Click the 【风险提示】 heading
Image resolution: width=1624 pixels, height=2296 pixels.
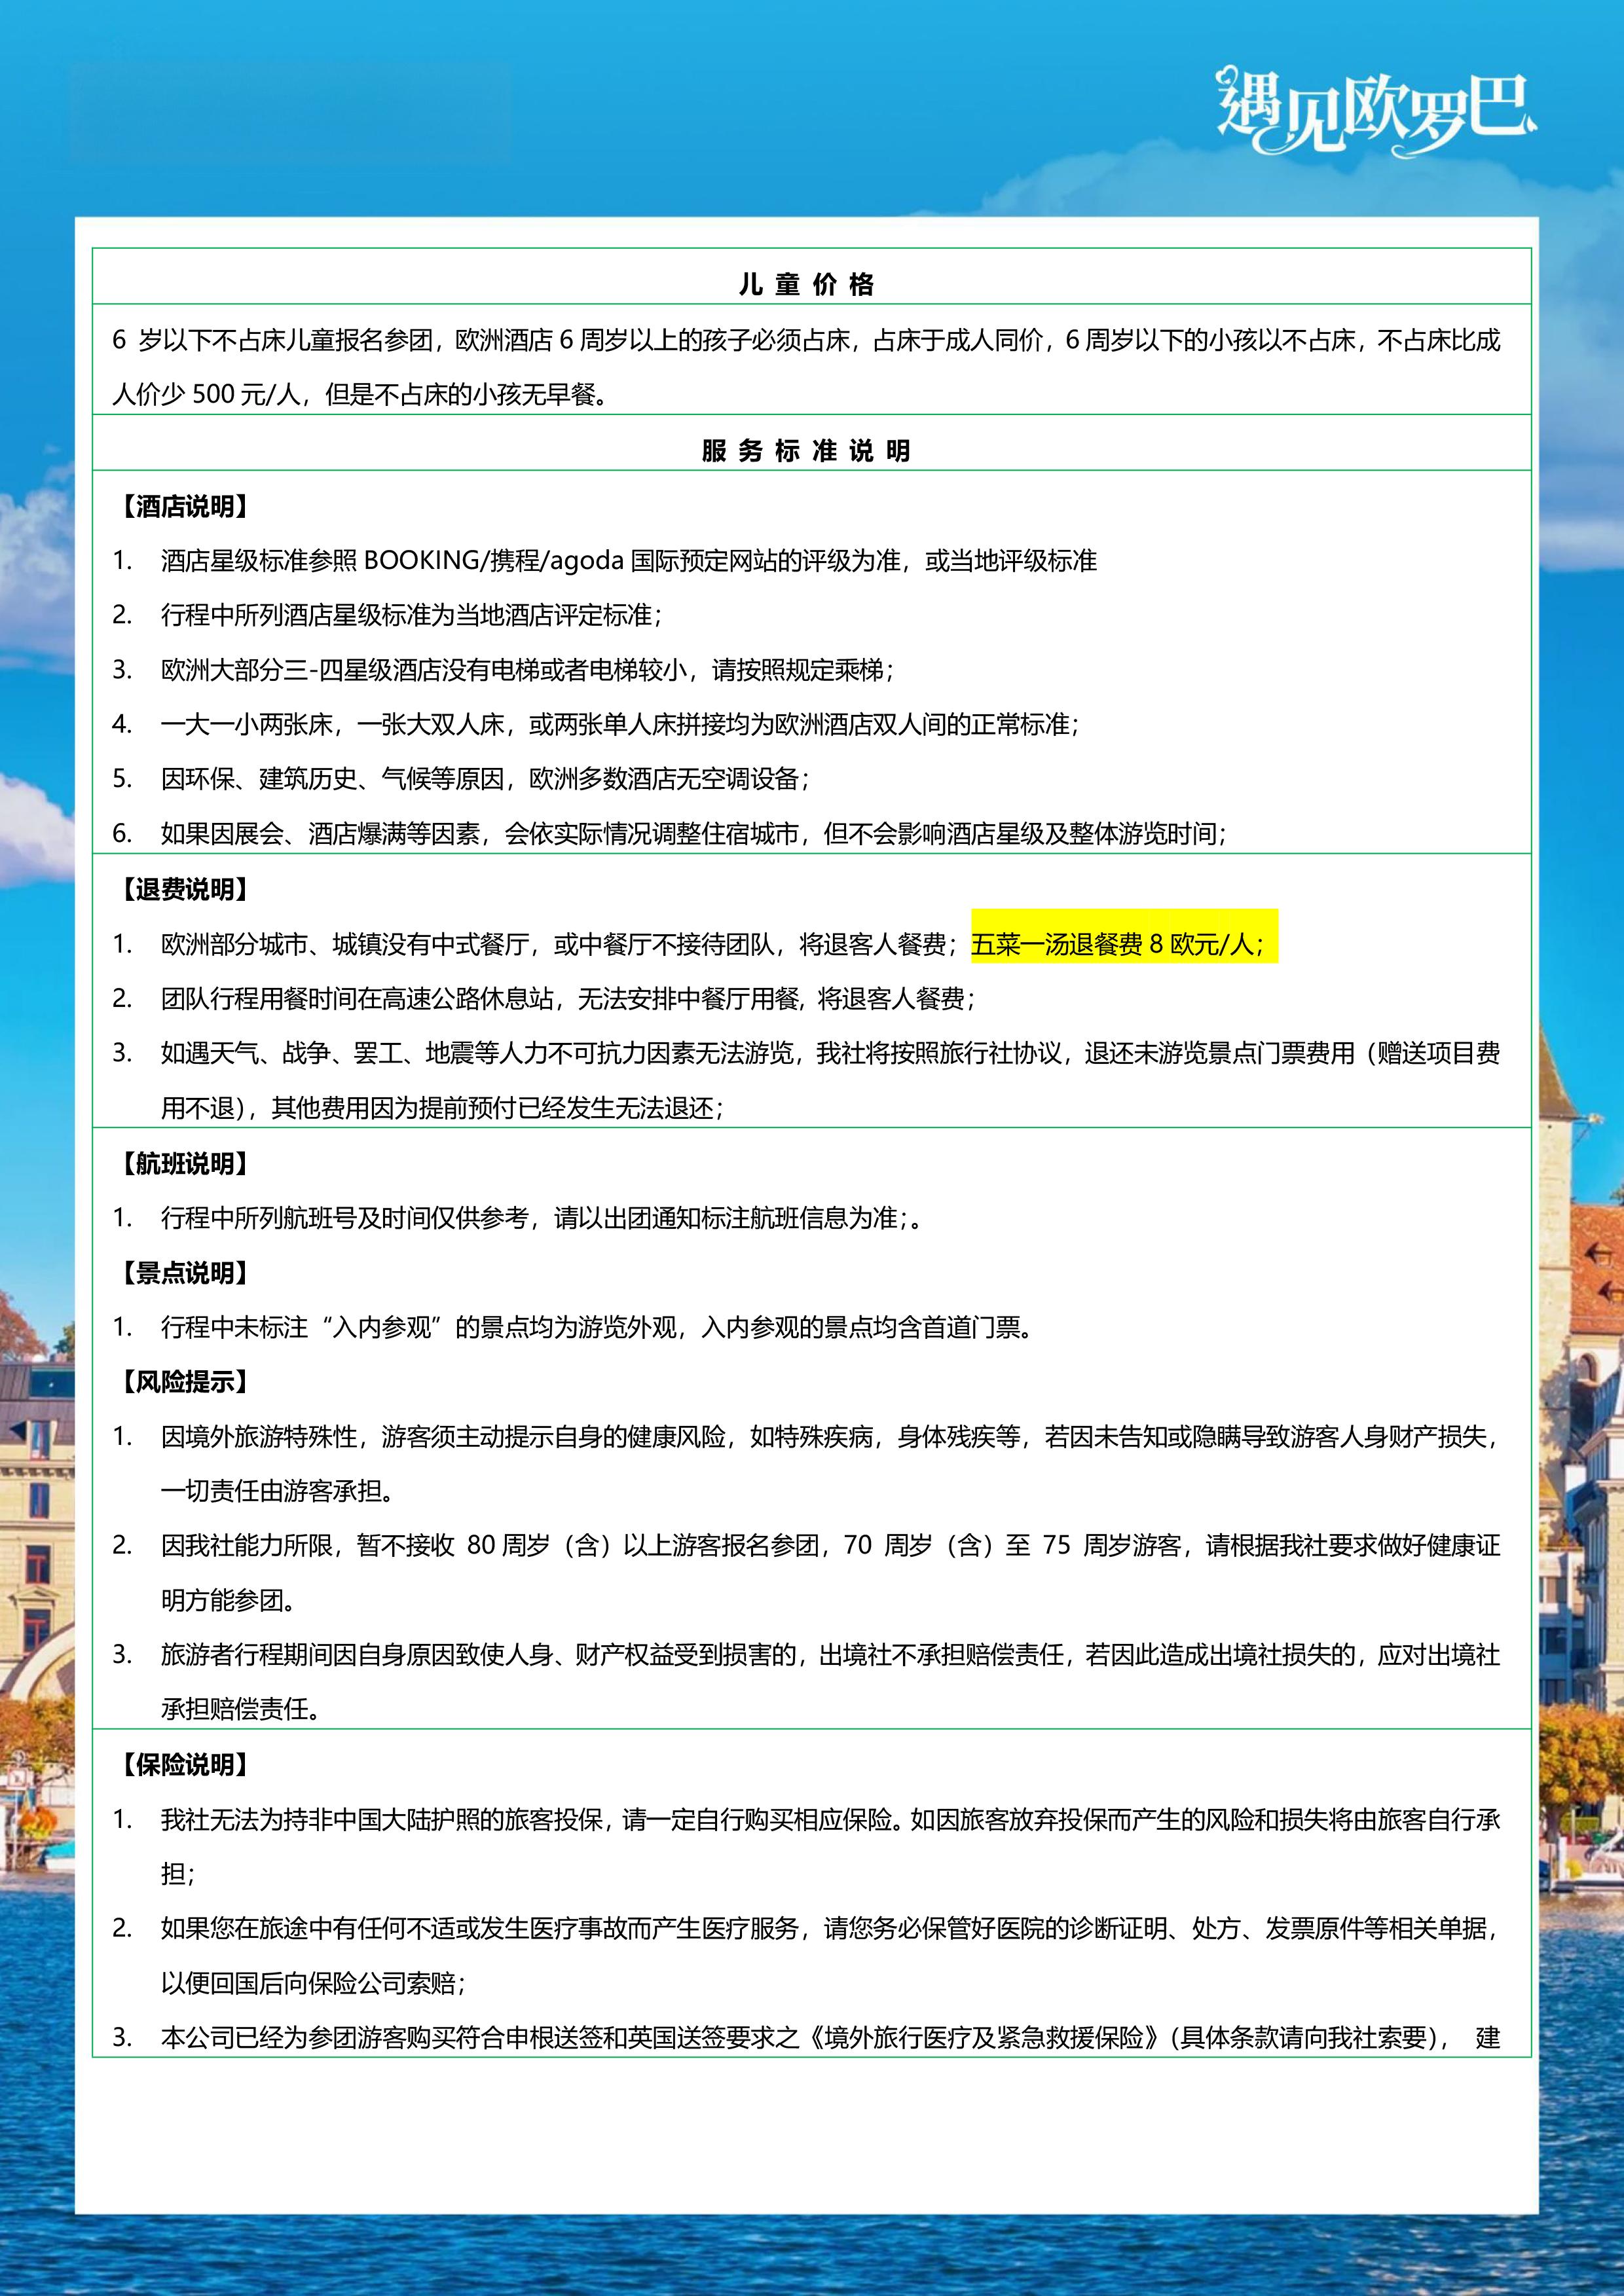(x=185, y=1383)
